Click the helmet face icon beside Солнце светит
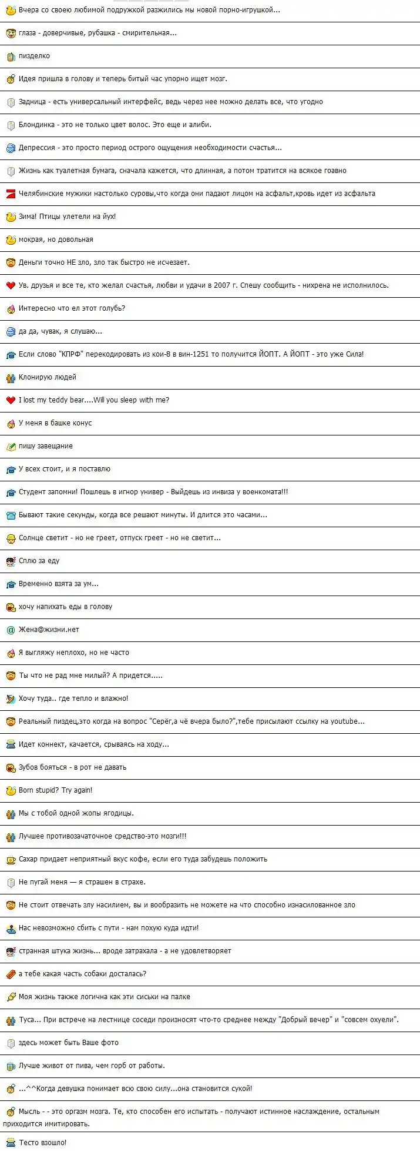The image size is (420, 1151). pyautogui.click(x=10, y=538)
